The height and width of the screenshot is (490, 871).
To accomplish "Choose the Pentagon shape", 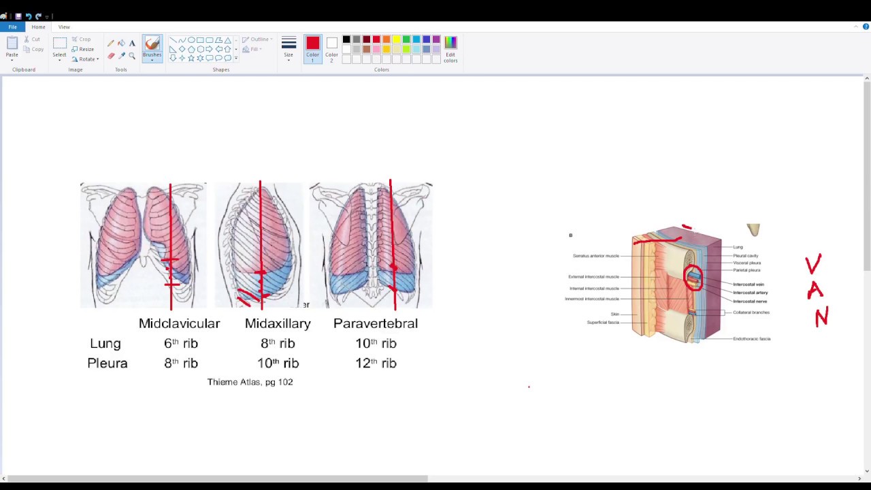I will (191, 49).
